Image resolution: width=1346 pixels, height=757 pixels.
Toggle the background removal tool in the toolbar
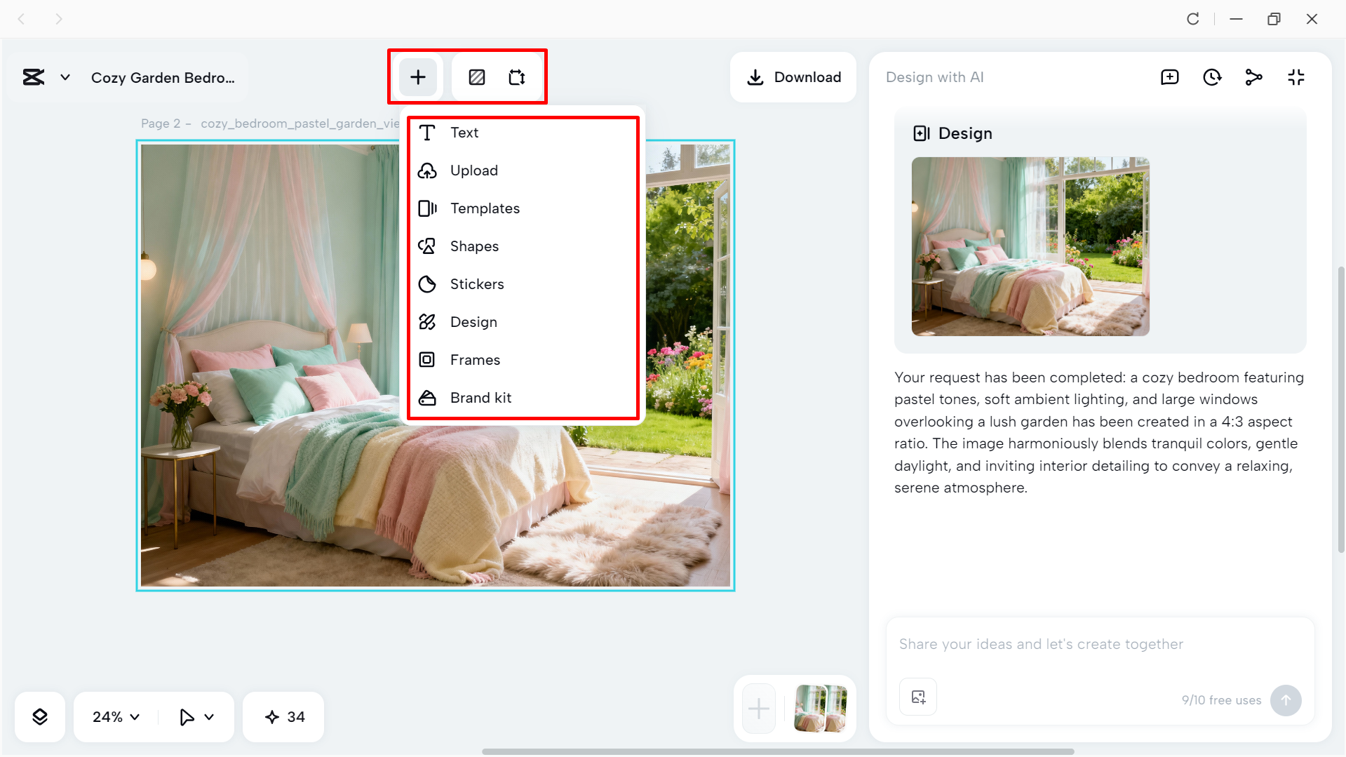pos(477,77)
